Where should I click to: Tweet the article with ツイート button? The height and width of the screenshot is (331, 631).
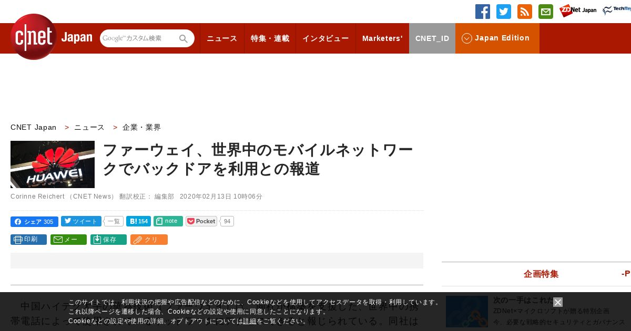point(81,221)
